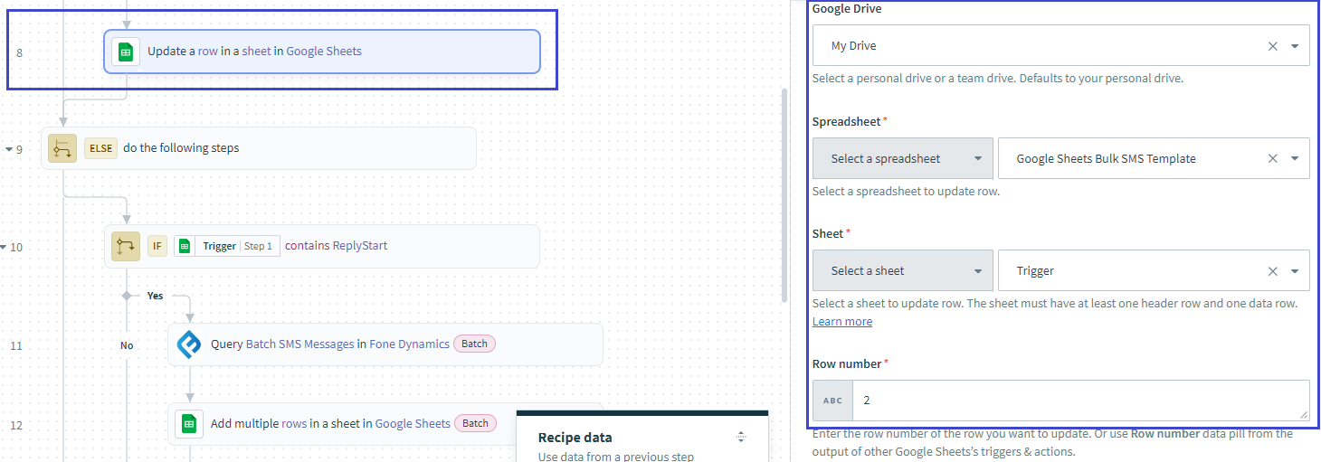Open step 8 Update a row in Google Sheets
The width and height of the screenshot is (1321, 462).
click(322, 52)
